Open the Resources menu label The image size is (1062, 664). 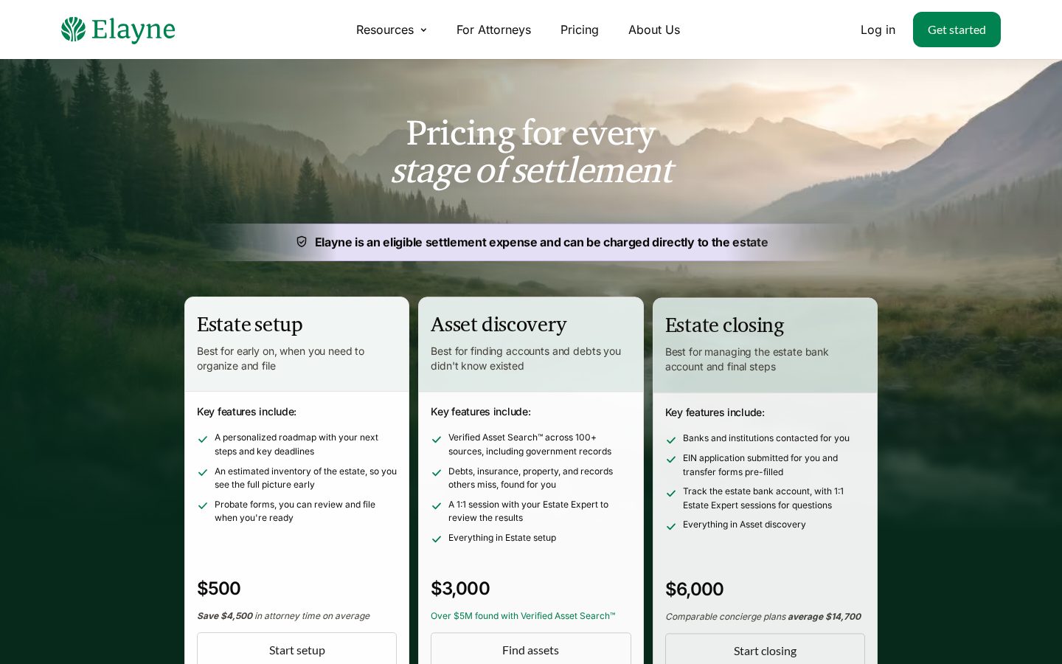[x=385, y=30]
